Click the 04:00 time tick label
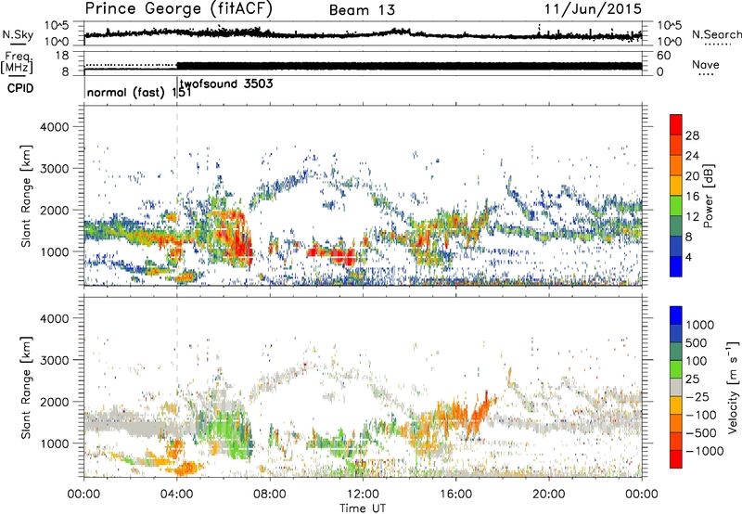Screen dimensions: 742x514 tap(177, 495)
